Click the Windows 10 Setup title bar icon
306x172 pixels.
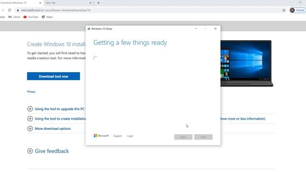point(89,29)
